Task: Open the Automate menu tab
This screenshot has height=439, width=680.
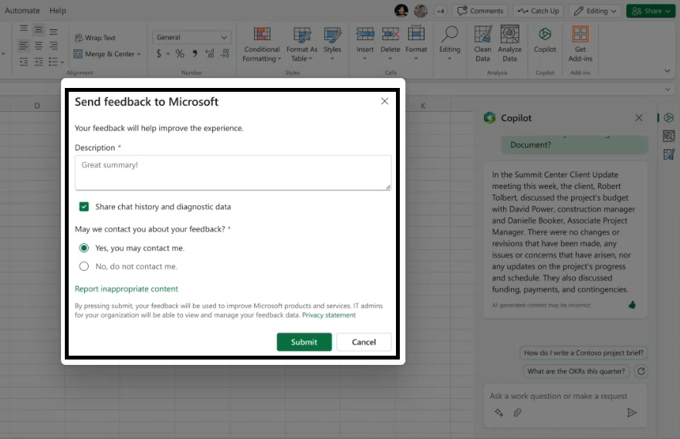Action: [x=23, y=11]
